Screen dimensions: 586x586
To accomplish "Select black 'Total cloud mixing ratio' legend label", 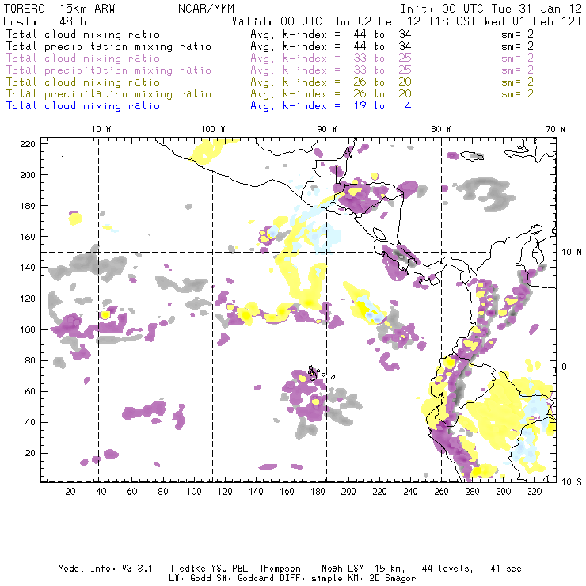I will 83,34.
